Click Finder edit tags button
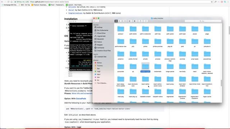230x129 pixels. (x=146, y=21)
